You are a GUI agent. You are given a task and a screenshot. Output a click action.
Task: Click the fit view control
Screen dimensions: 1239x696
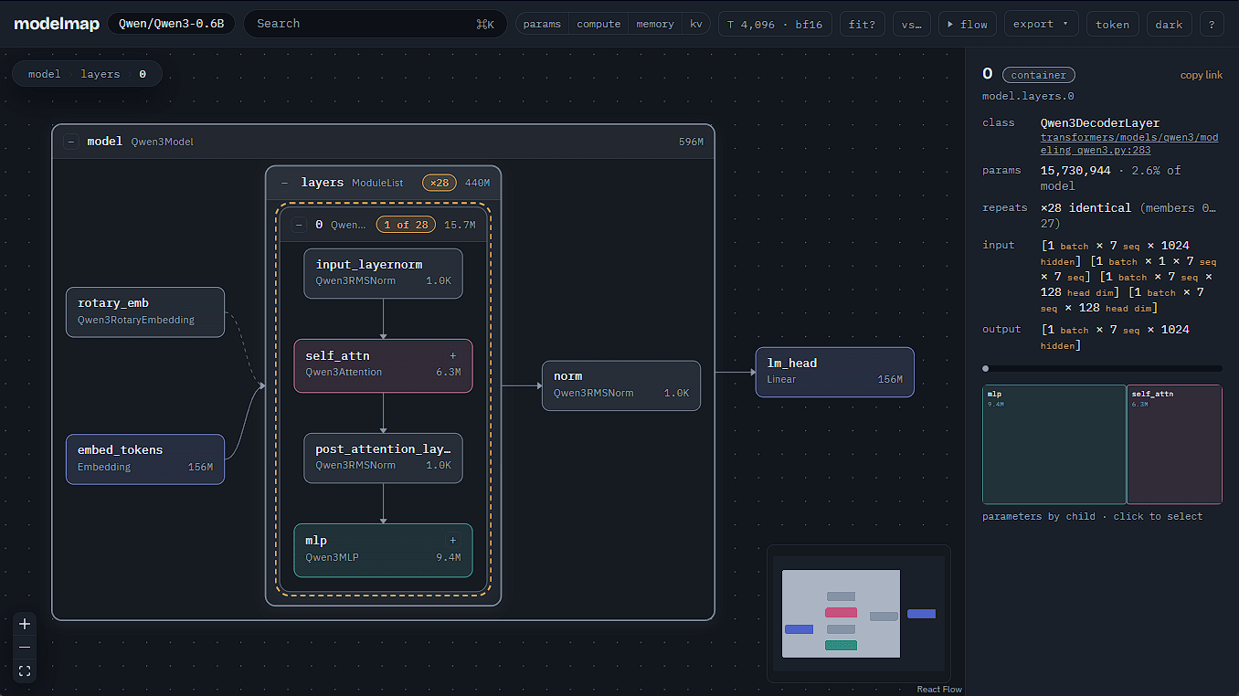click(25, 671)
